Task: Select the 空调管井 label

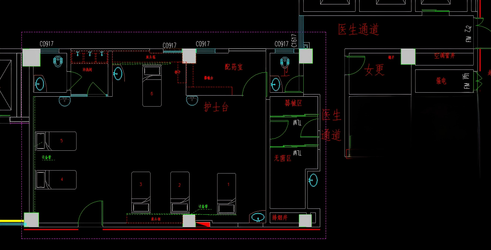Action: (x=444, y=56)
